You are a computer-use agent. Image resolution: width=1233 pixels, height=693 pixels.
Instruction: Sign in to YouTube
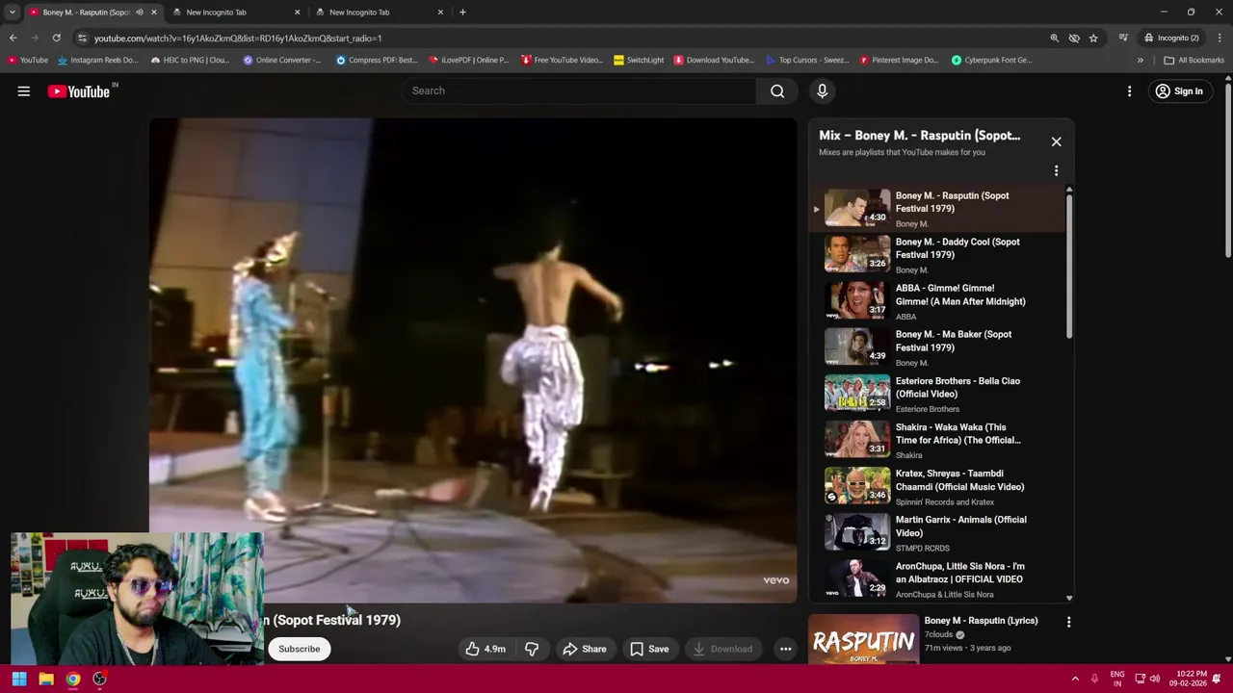click(x=1178, y=91)
